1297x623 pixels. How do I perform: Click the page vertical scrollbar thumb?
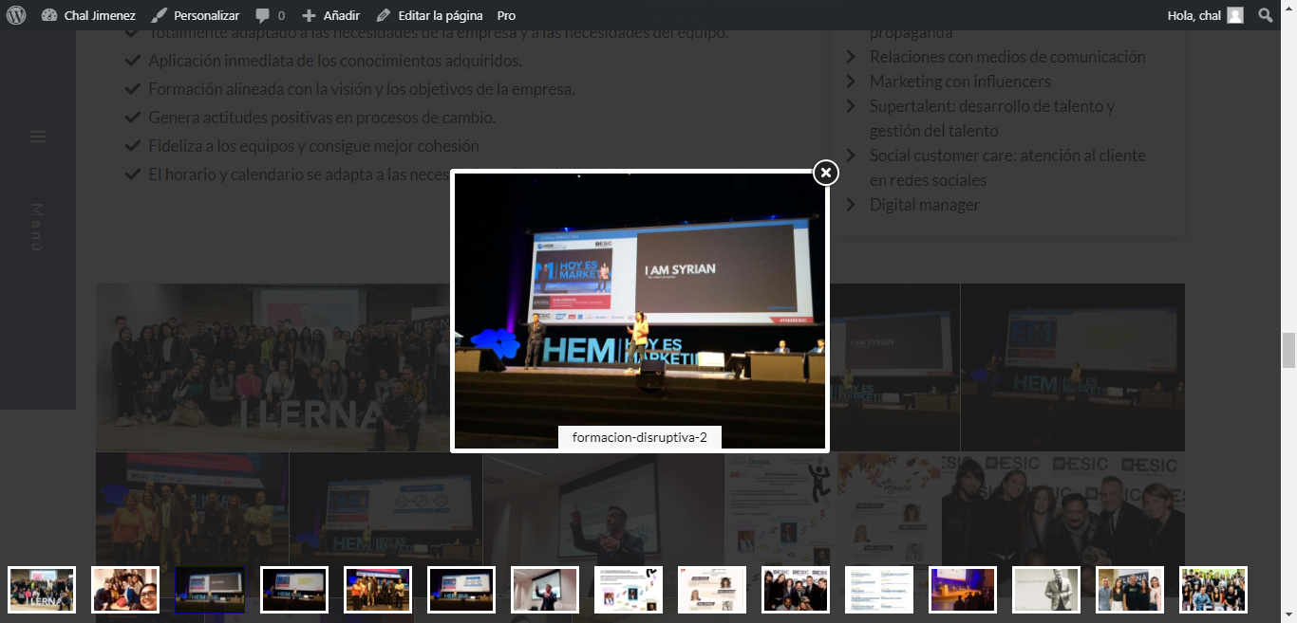pyautogui.click(x=1288, y=351)
